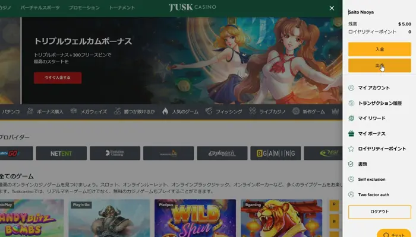Go to プロモーション in top navigation
This screenshot has height=237, width=416.
click(84, 8)
